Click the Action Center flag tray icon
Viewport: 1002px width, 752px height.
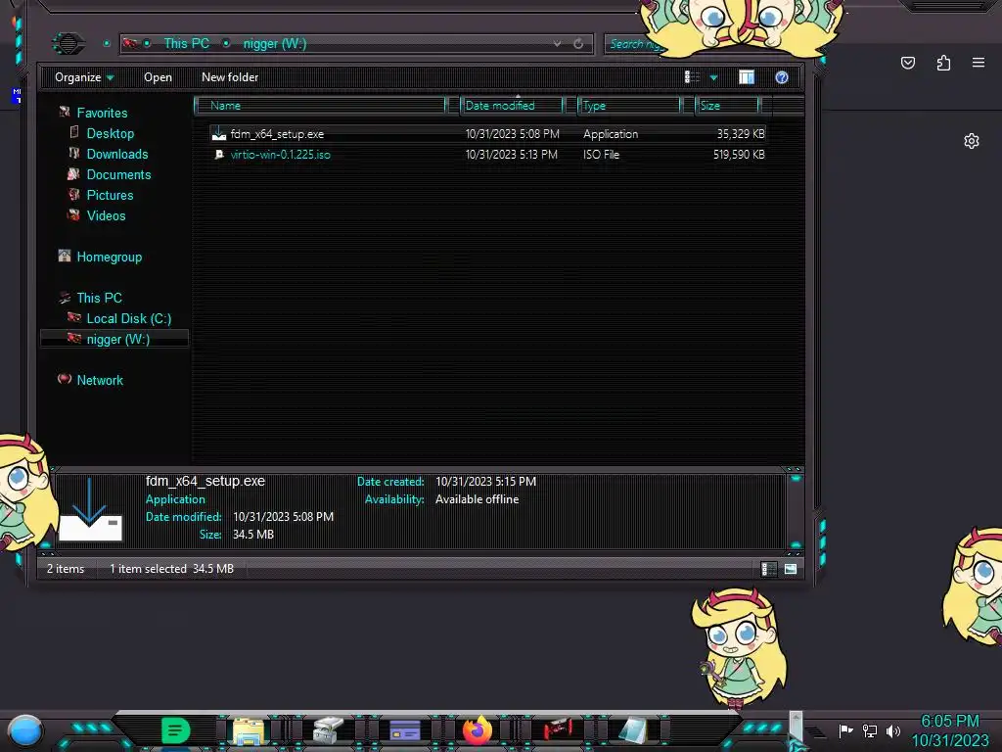[845, 730]
